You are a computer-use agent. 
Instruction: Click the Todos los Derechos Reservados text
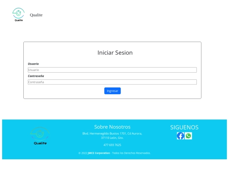[131, 153]
